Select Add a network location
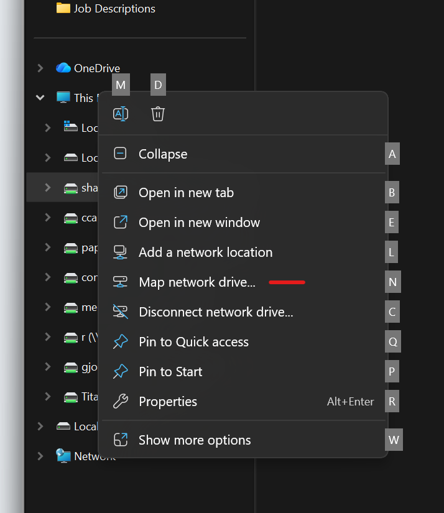The image size is (444, 513). click(x=205, y=252)
